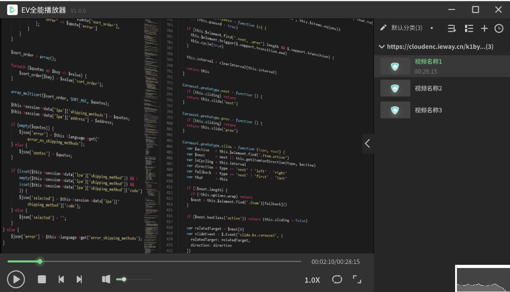510x292 pixels.
Task: Mute the speaker volume icon
Action: point(106,279)
